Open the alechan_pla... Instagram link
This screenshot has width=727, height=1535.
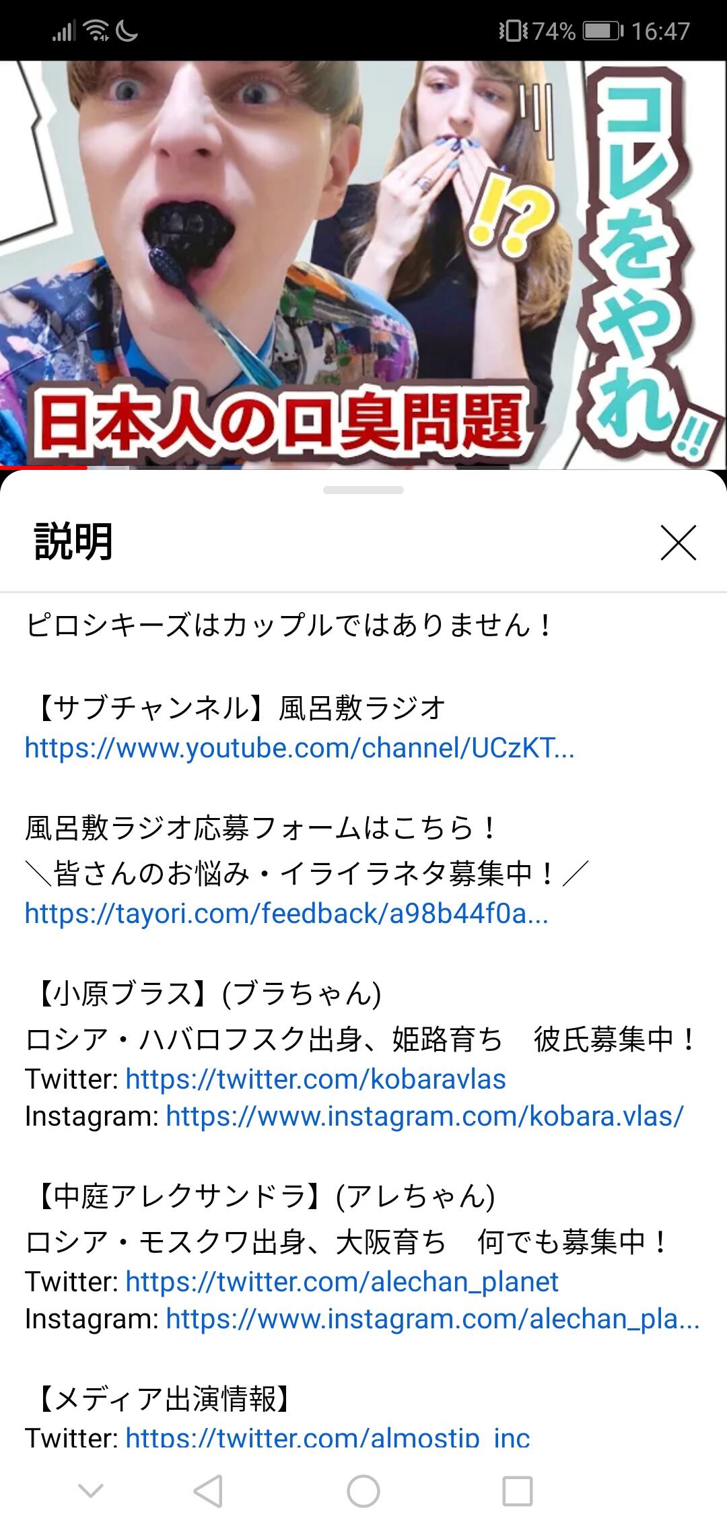[x=433, y=1318]
